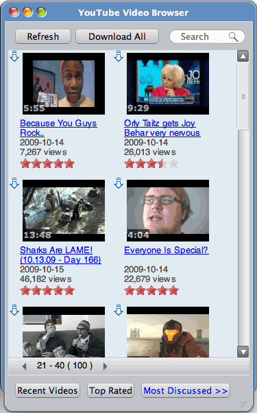Select the Most Discussed >> list
This screenshot has height=413, width=257.
[186, 390]
